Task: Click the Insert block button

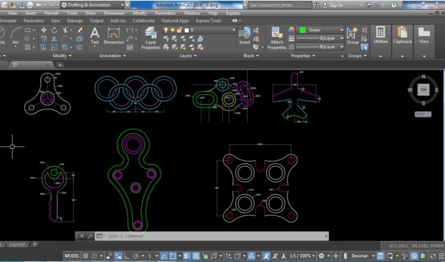Action: coord(245,36)
